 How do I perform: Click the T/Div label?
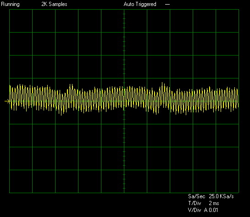(194, 203)
